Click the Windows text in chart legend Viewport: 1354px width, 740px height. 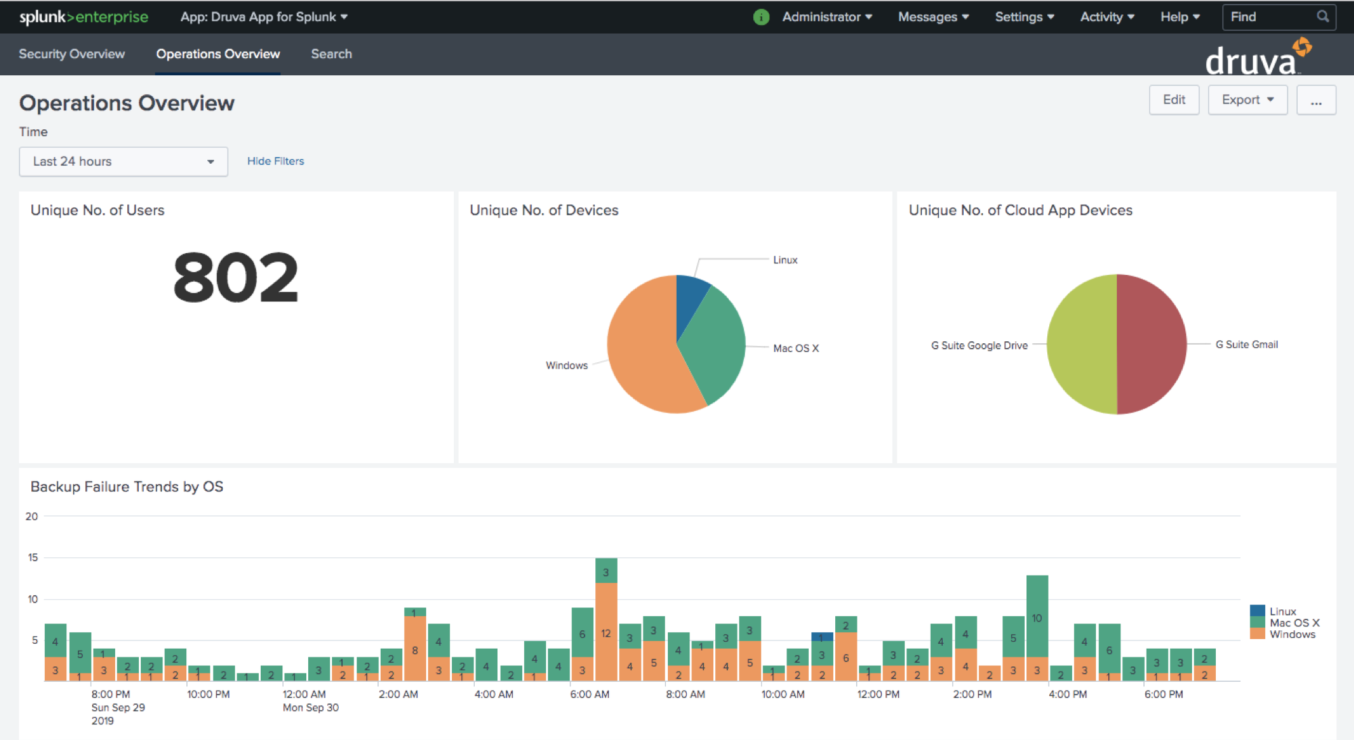click(x=1292, y=634)
